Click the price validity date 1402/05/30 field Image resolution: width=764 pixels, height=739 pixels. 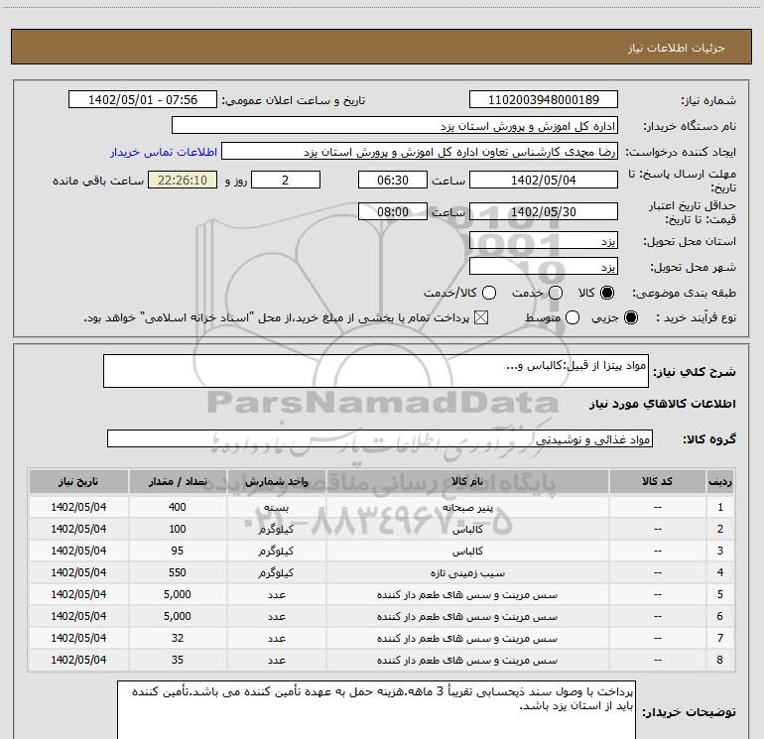544,211
